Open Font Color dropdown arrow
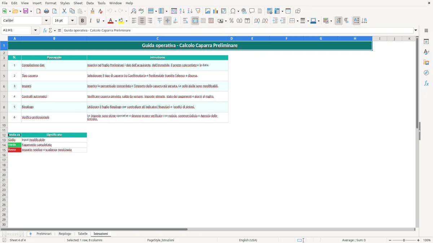433x243 pixels. (x=116, y=21)
